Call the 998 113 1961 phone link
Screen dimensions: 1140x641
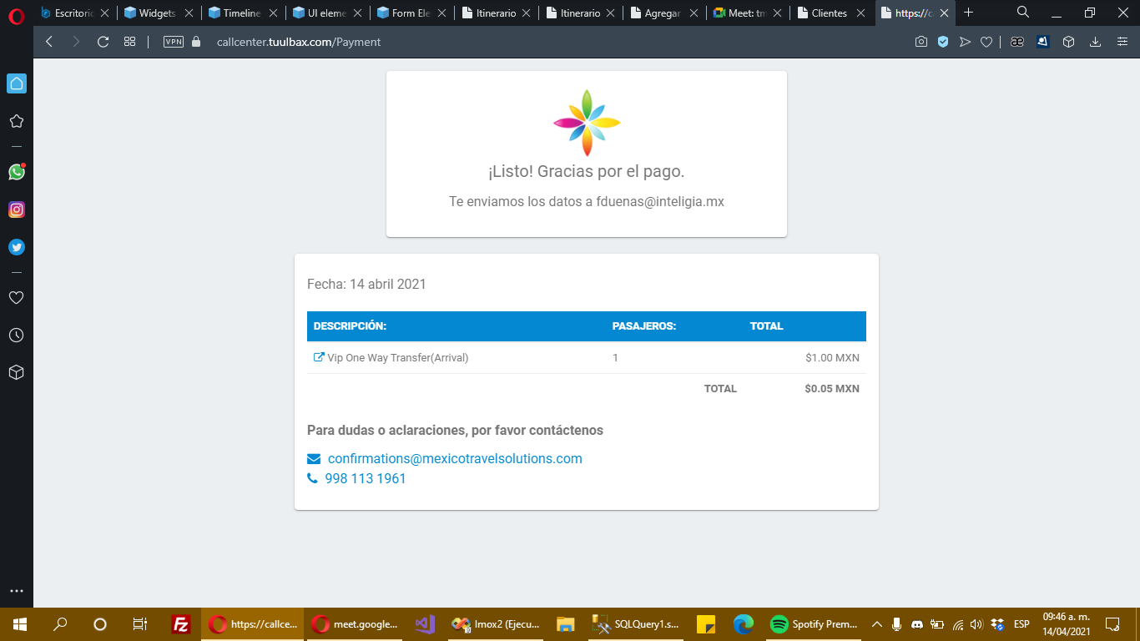click(365, 478)
